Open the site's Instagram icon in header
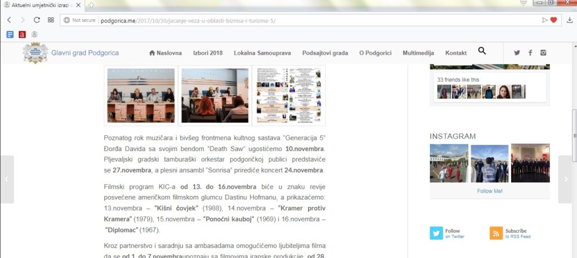 [x=543, y=52]
